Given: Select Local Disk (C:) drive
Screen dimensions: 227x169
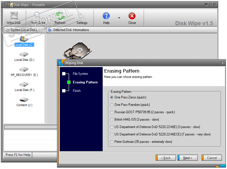Looking at the screenshot, I should pos(24,42).
